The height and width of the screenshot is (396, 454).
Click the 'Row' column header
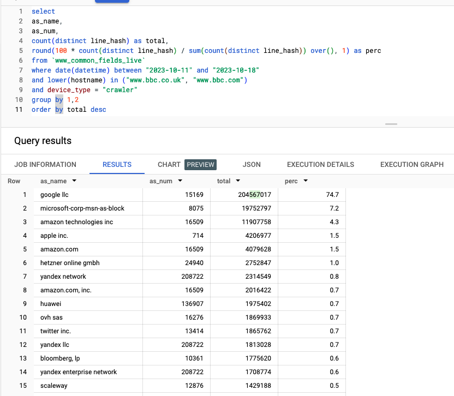coord(14,181)
